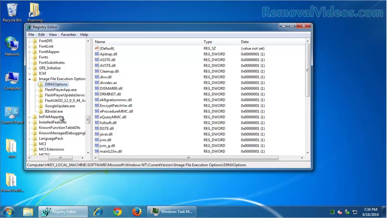Open the File menu
387x218 pixels.
(31, 35)
